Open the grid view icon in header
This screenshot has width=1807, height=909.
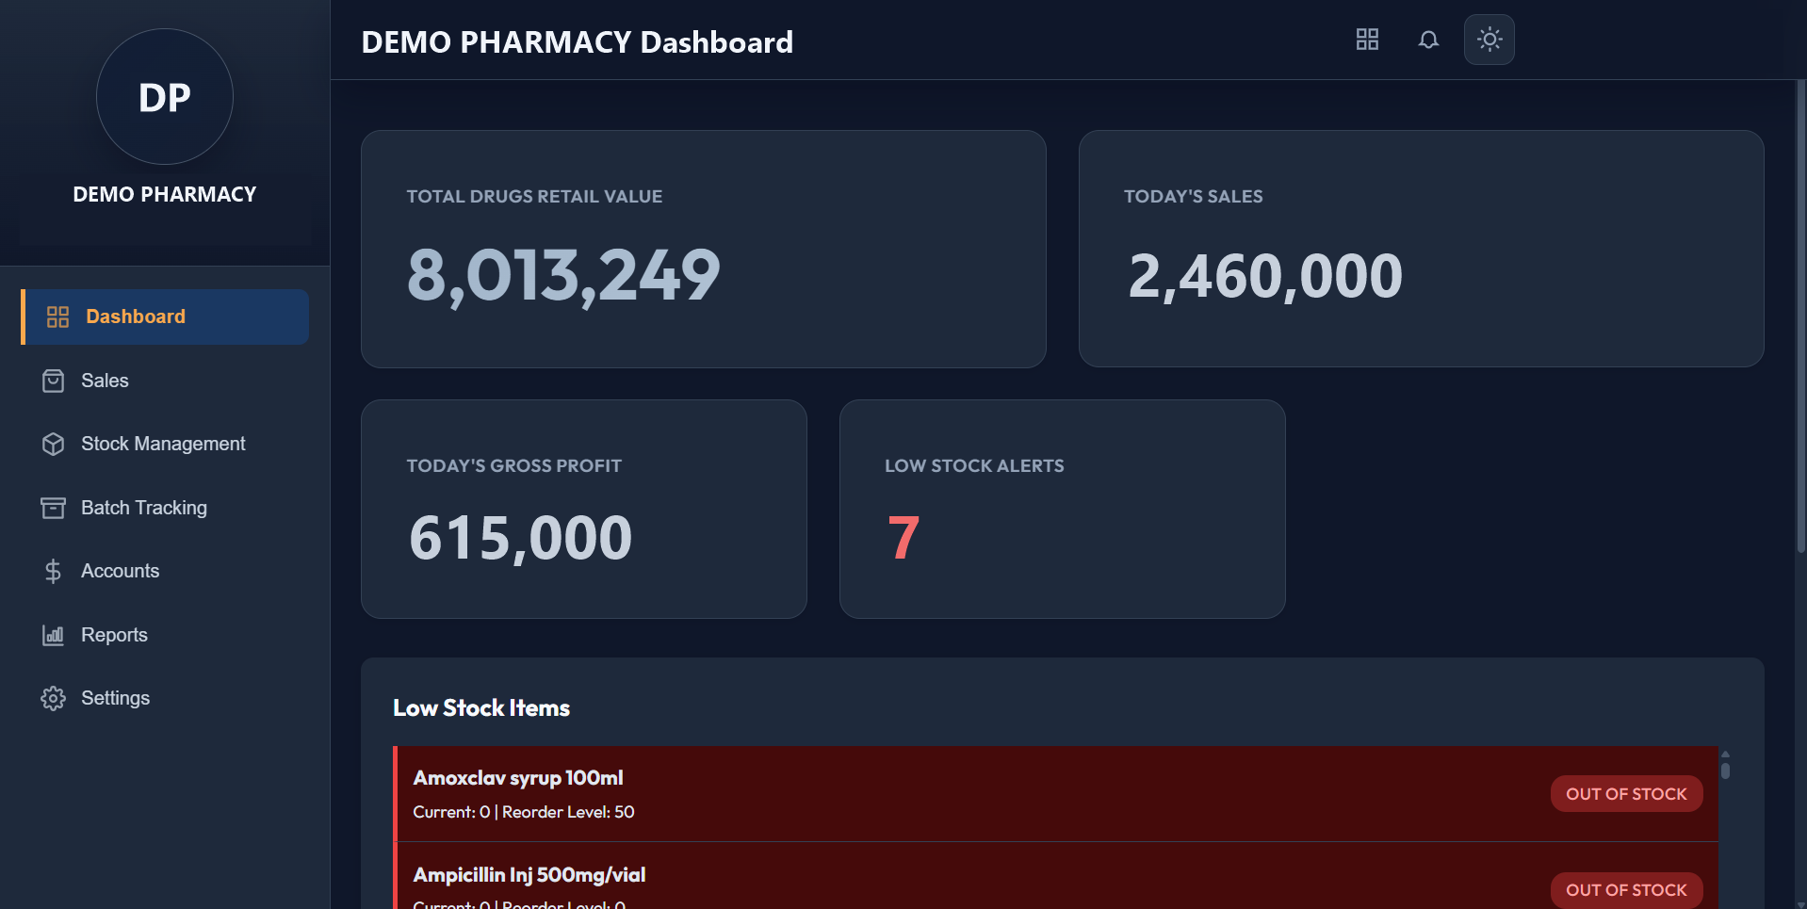click(x=1367, y=40)
